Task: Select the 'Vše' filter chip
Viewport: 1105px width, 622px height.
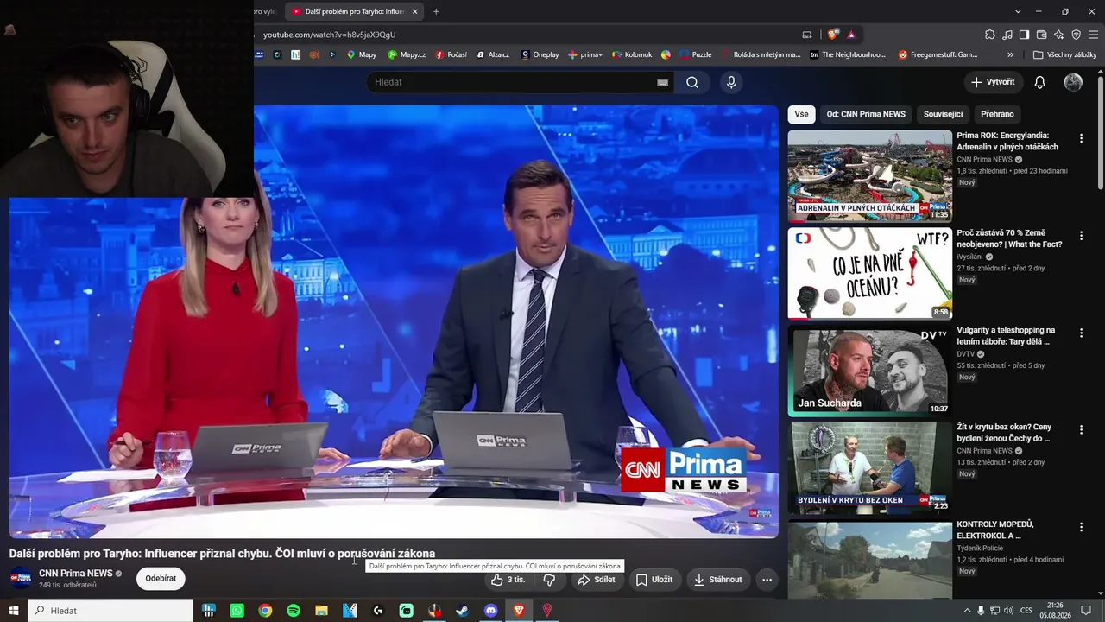Action: (801, 114)
